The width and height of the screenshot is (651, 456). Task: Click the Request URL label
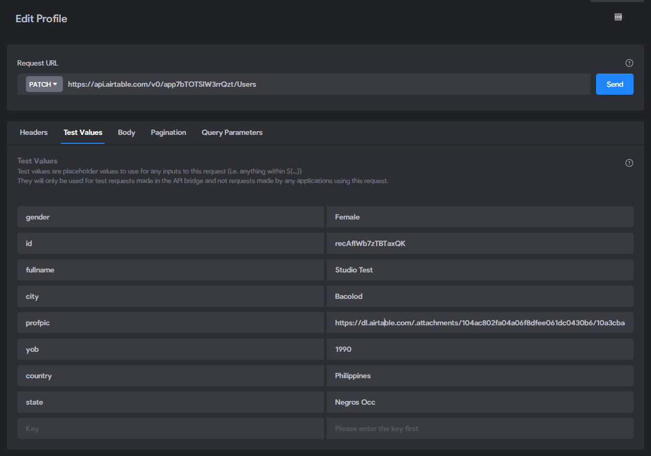[38, 63]
